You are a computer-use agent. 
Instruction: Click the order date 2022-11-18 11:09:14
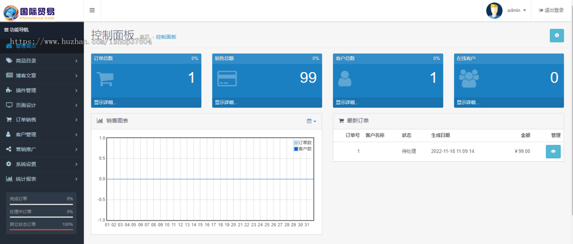(x=453, y=151)
